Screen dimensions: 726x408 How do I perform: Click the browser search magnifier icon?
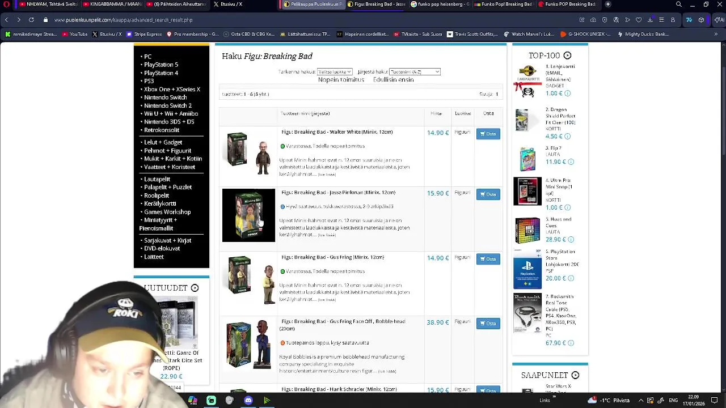(x=679, y=4)
